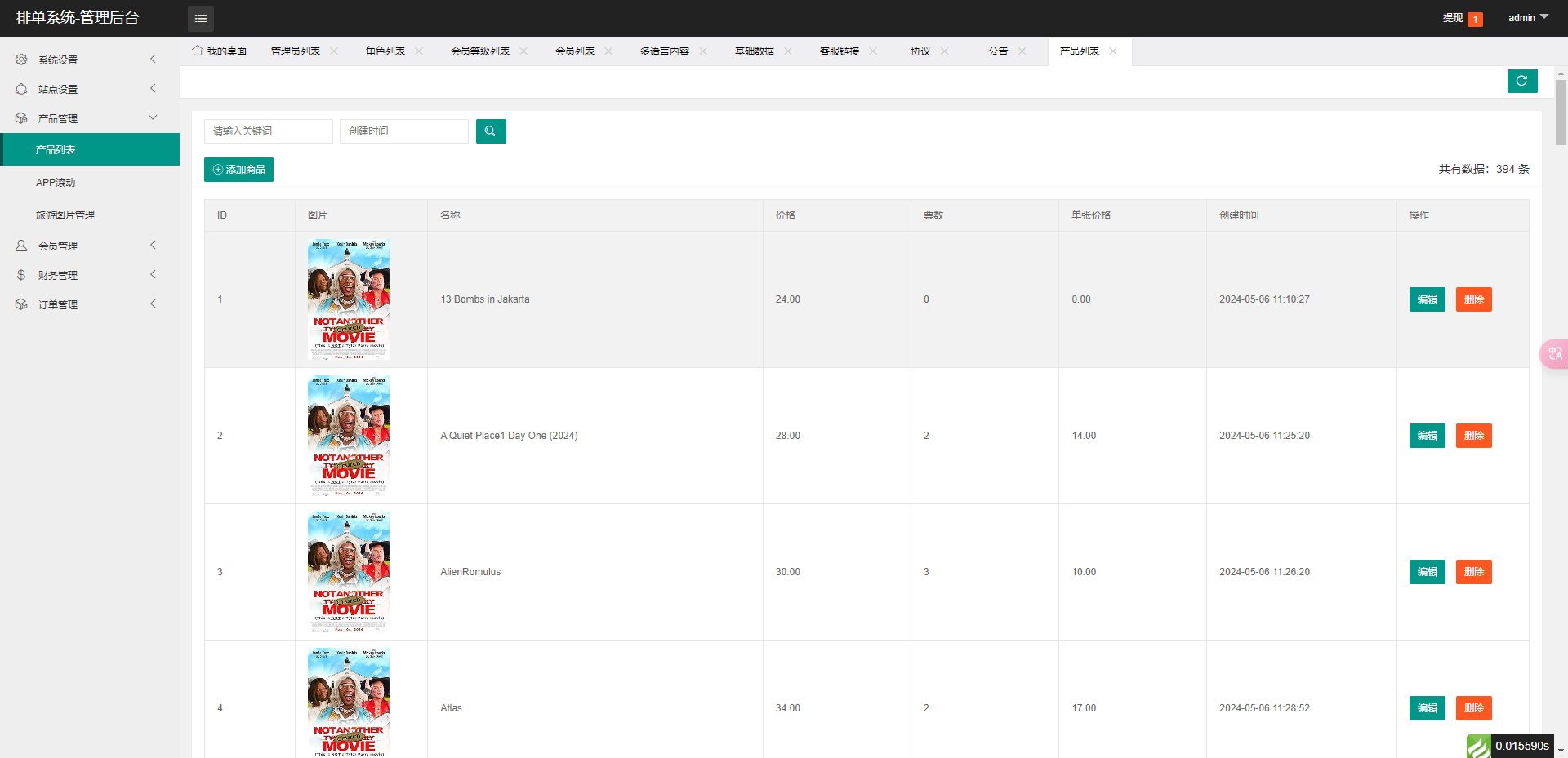The width and height of the screenshot is (1568, 758).
Task: Click the search magnifier icon button
Action: pos(490,131)
